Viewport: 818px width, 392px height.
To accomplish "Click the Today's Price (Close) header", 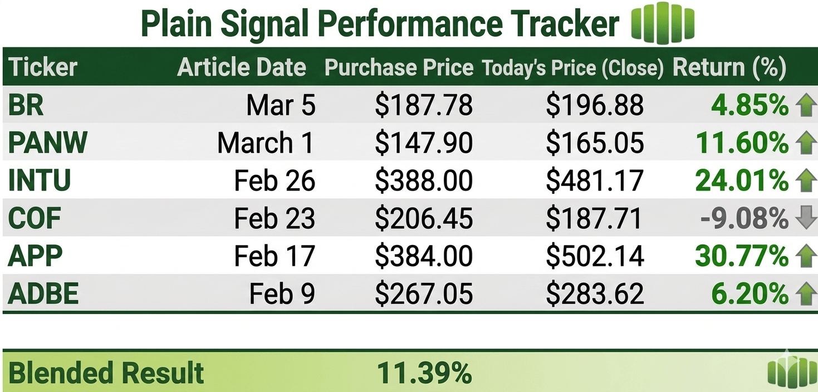I will point(572,67).
